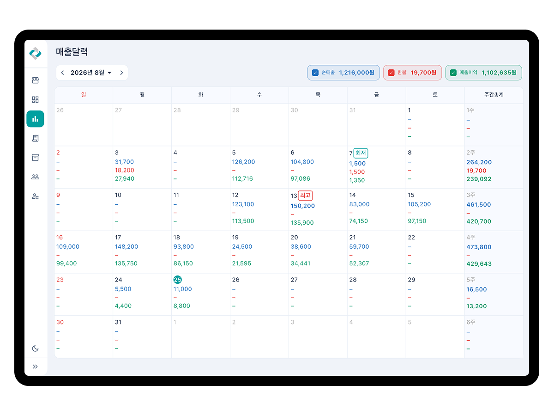Viewport: 554px width, 416px height.
Task: Open the user settings icon in sidebar
Action: pyautogui.click(x=35, y=196)
